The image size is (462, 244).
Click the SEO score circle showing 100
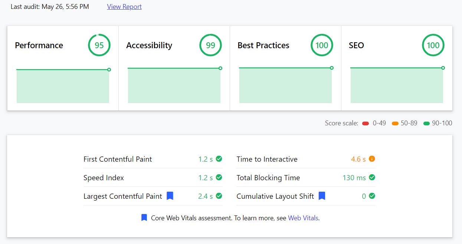[433, 45]
